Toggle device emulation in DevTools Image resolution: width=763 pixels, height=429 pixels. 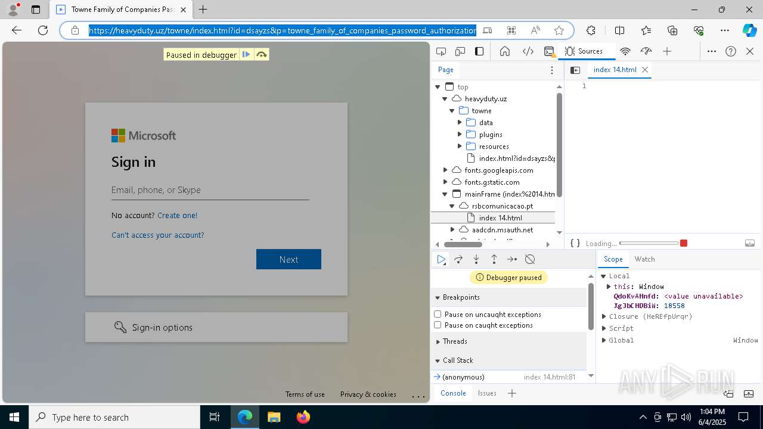(460, 51)
